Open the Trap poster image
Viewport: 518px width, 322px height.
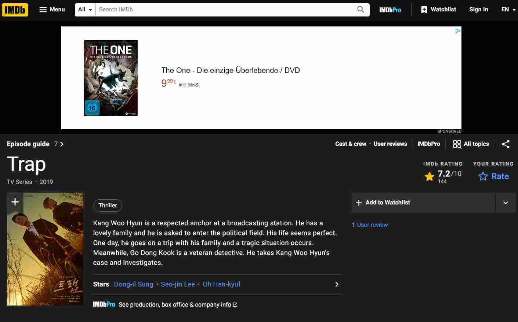point(45,249)
